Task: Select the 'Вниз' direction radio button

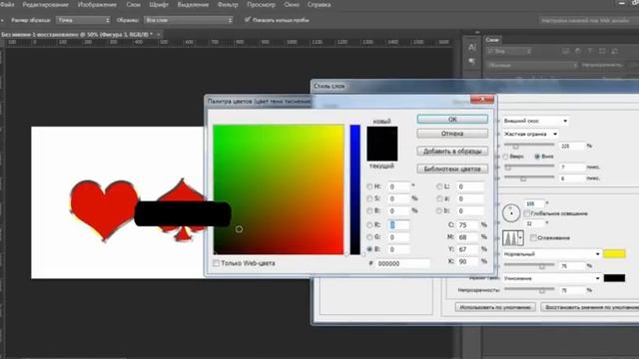Action: point(537,157)
